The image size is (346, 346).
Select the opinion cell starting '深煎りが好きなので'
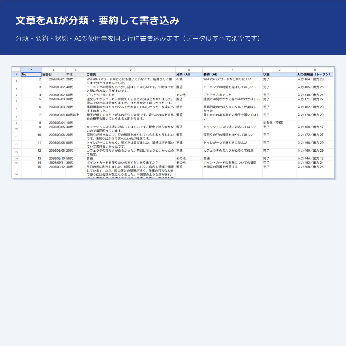coord(131,137)
